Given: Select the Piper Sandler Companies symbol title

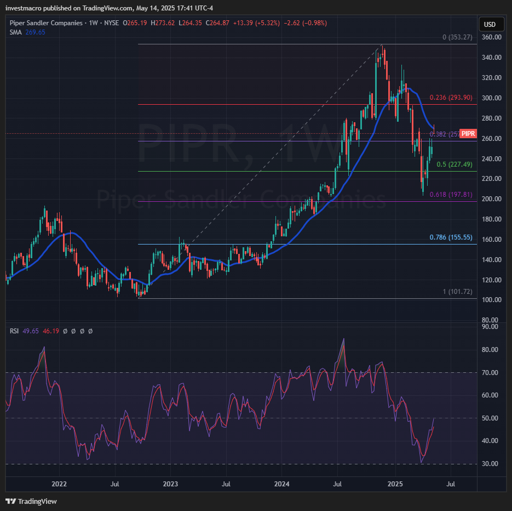Looking at the screenshot, I should 46,23.
